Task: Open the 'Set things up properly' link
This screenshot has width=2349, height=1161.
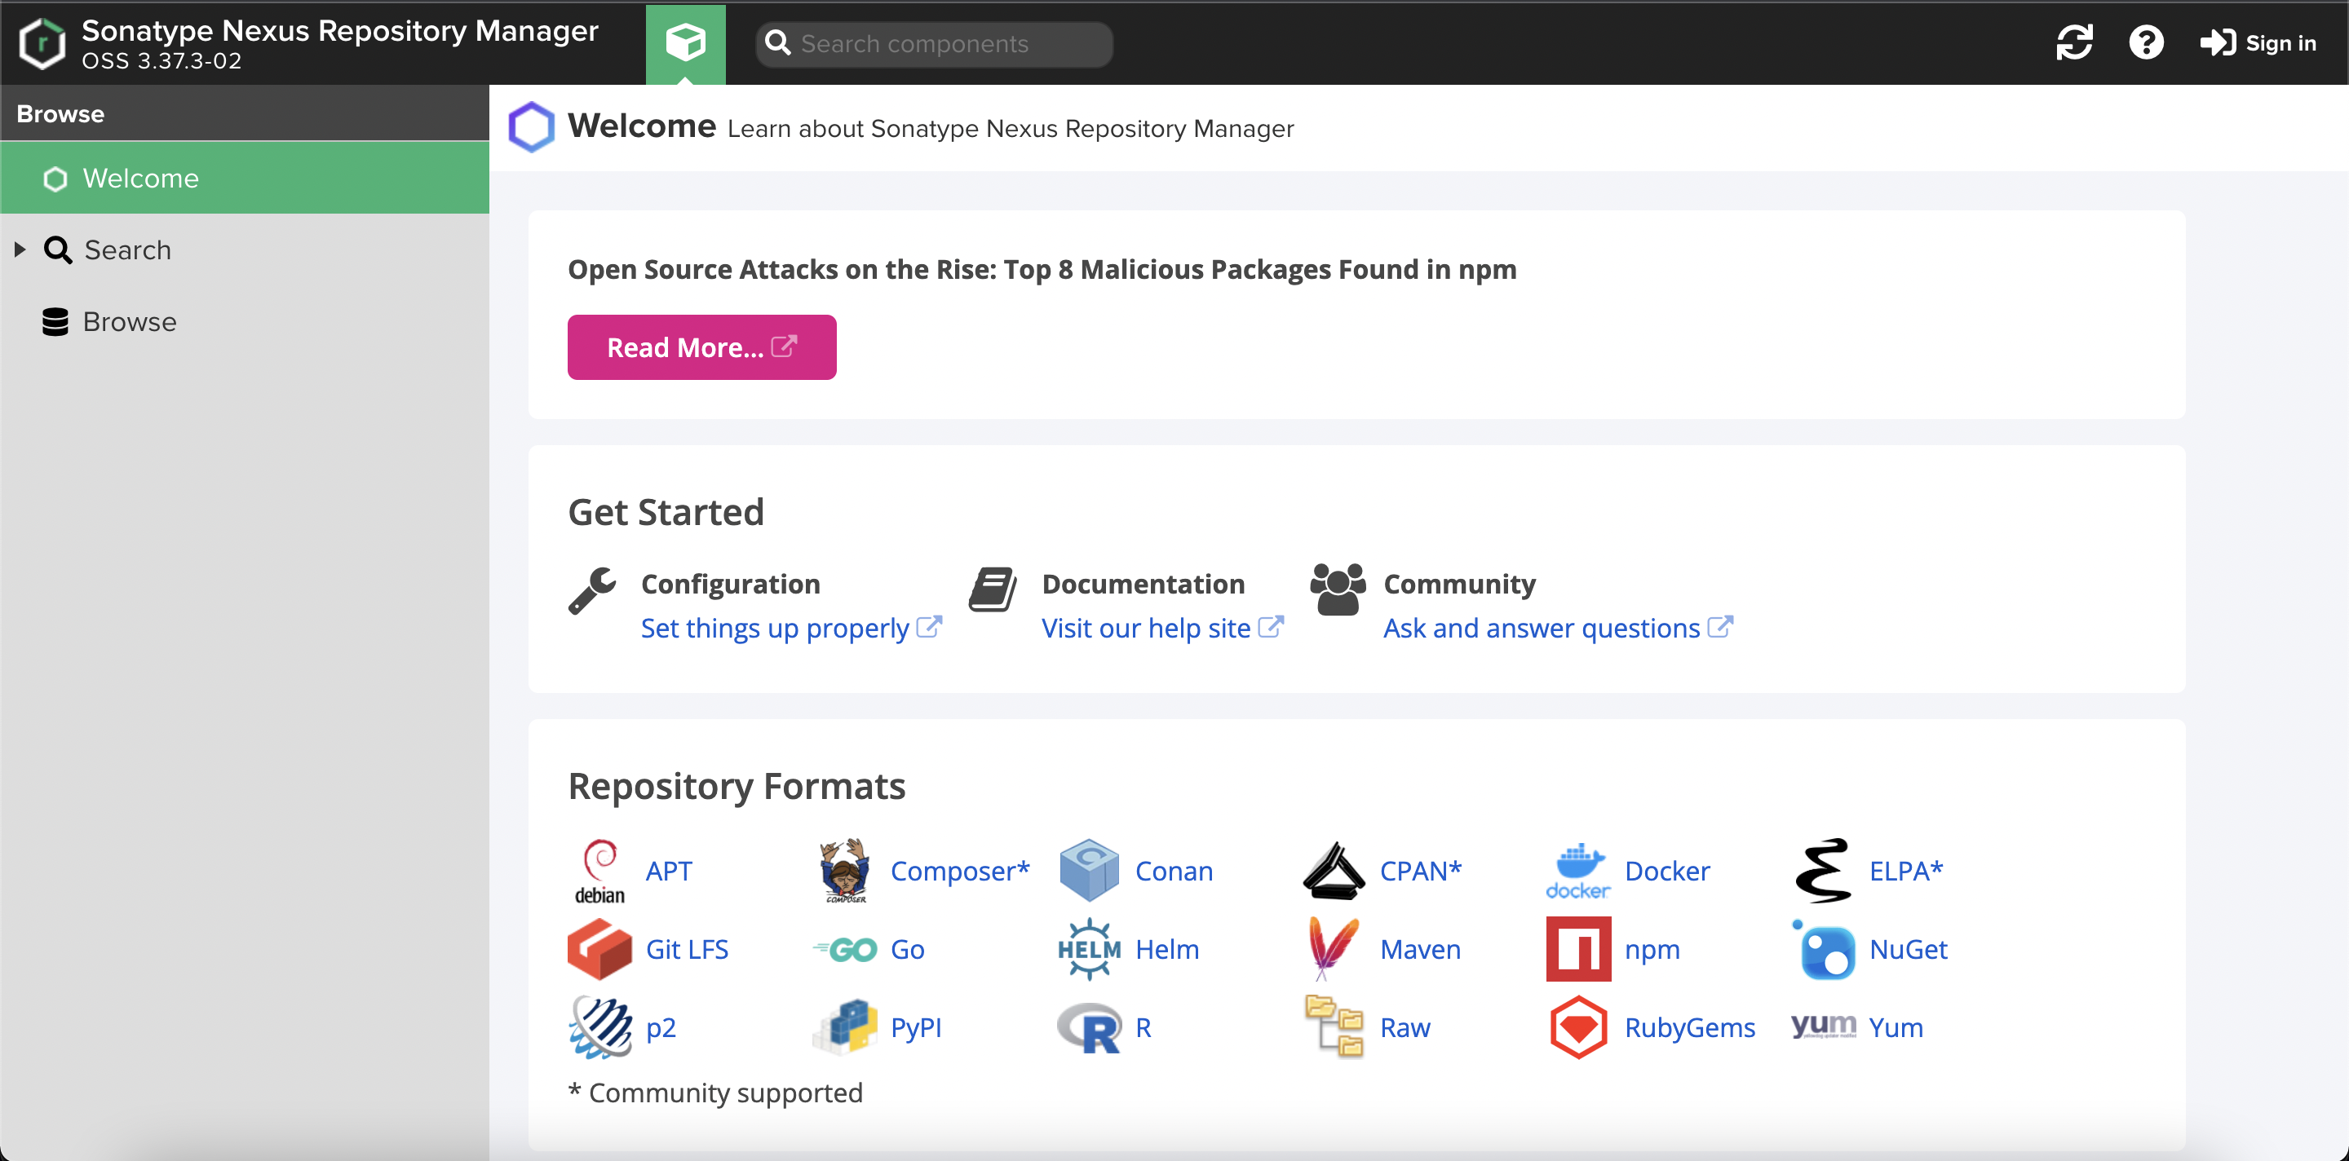Action: [x=775, y=628]
